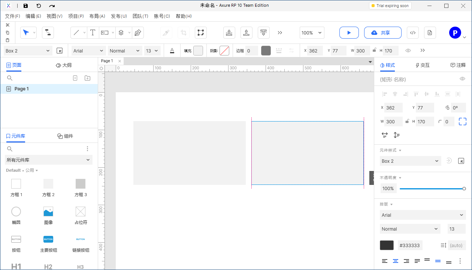The image size is (472, 270).
Task: Open the font size 13 dropdown
Action: coord(152,51)
